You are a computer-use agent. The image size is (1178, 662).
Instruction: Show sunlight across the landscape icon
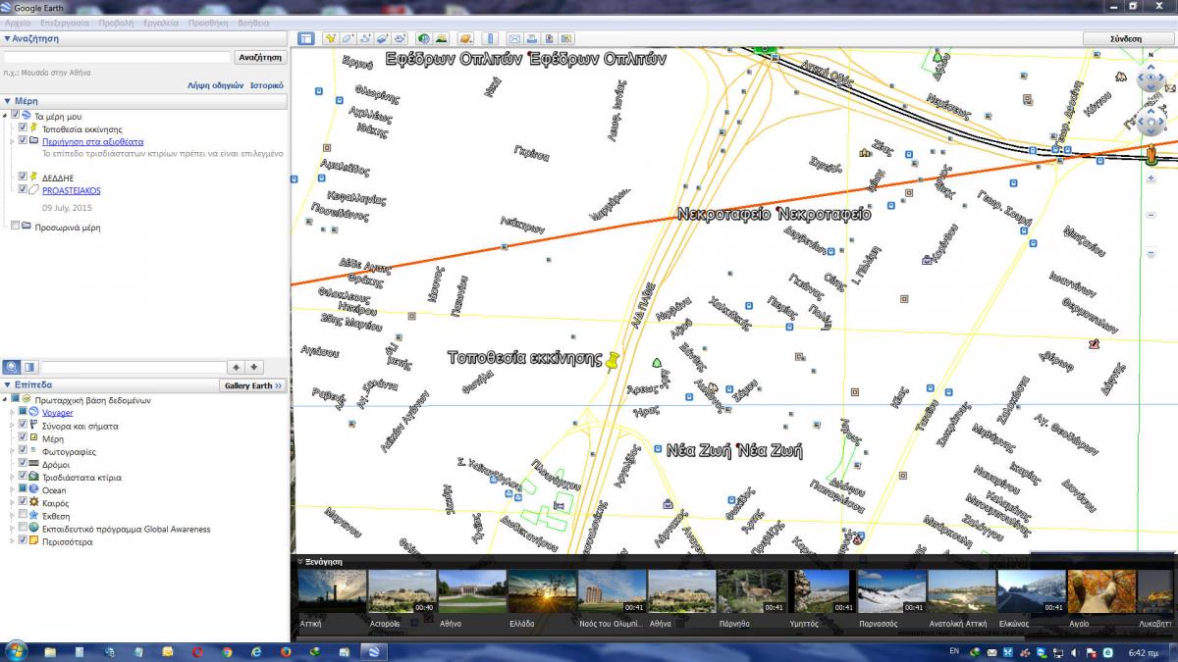(x=441, y=39)
